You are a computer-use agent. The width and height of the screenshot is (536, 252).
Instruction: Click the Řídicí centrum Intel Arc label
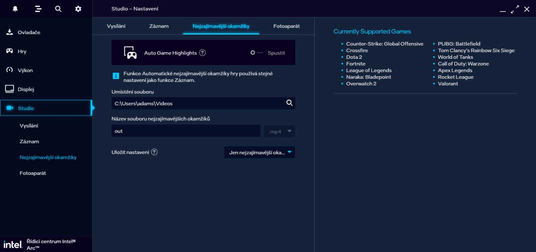tap(51, 245)
